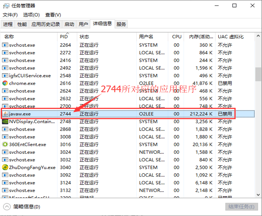262x216 pixels.
Task: Sort by PID column header
Action: click(64, 37)
